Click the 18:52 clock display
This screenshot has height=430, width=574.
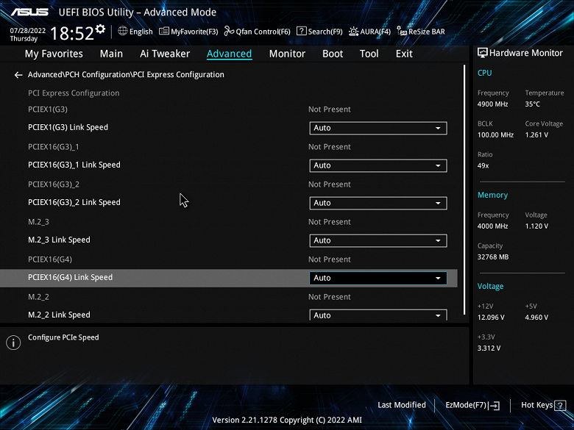[72, 33]
